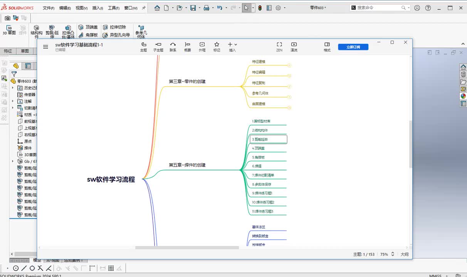This screenshot has width=467, height=277.
Task: Open the mind map hamburger menu
Action: [46, 47]
